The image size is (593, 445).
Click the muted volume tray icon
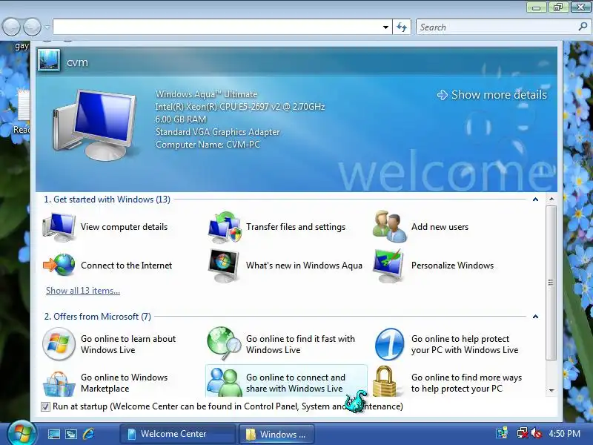click(x=536, y=433)
